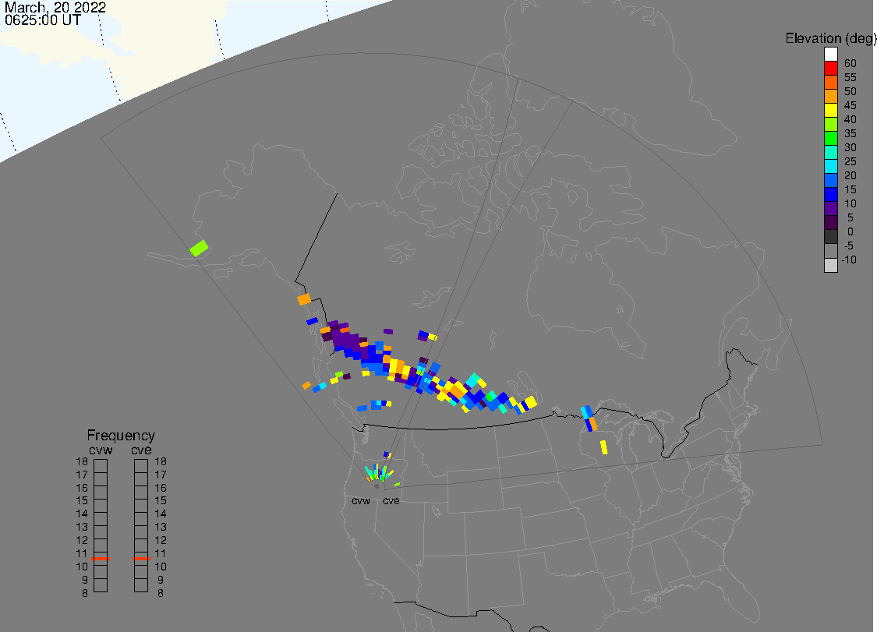This screenshot has width=877, height=632.
Task: Click the '30' label in elevation legend
Action: 850,147
